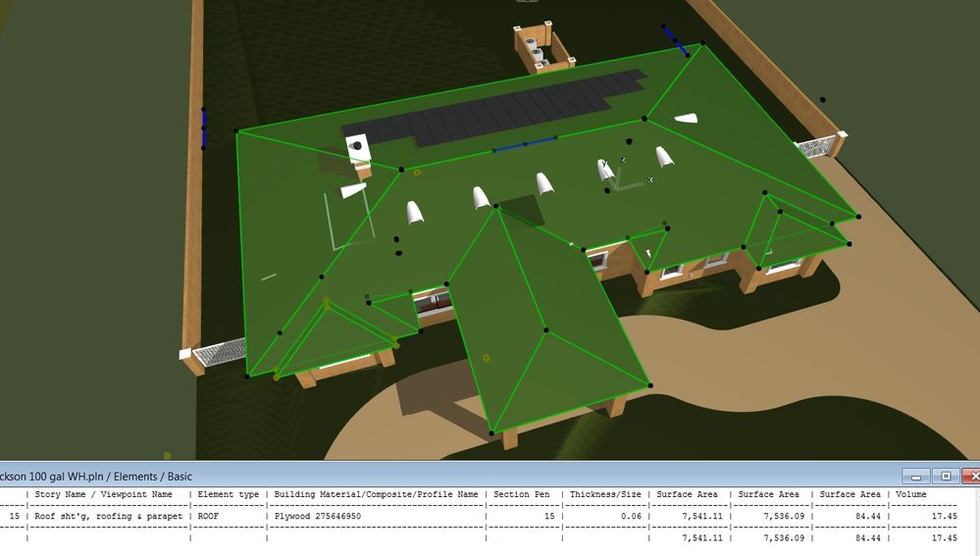
Task: Close the Elements / Basic listing window
Action: coord(972,477)
